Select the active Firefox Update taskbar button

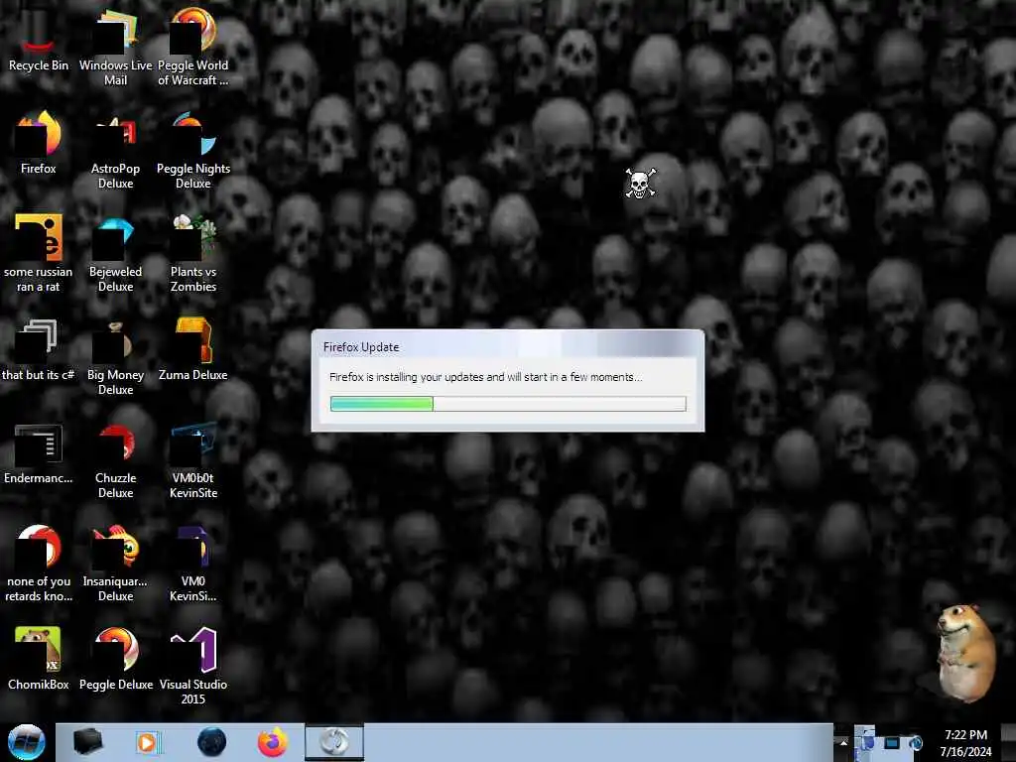point(334,742)
